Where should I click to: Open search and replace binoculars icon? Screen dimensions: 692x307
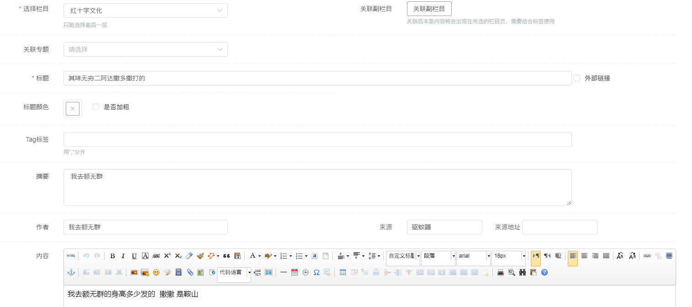coord(522,272)
